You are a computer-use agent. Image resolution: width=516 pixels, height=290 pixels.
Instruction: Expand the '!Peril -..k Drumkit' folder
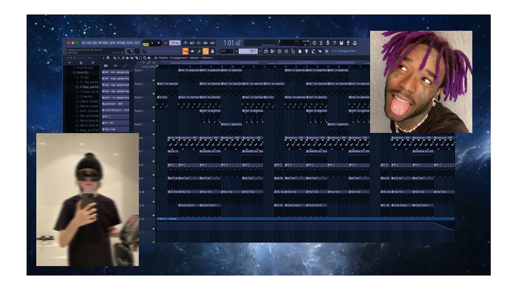87,111
